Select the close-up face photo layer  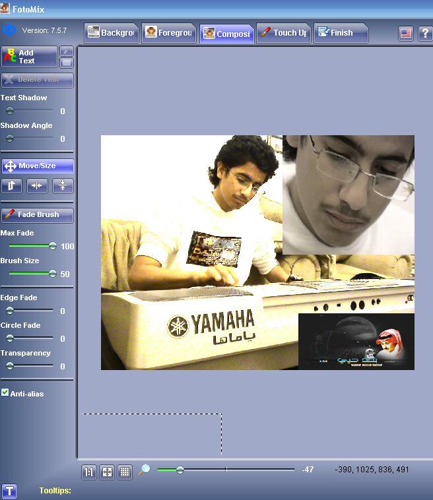[348, 194]
